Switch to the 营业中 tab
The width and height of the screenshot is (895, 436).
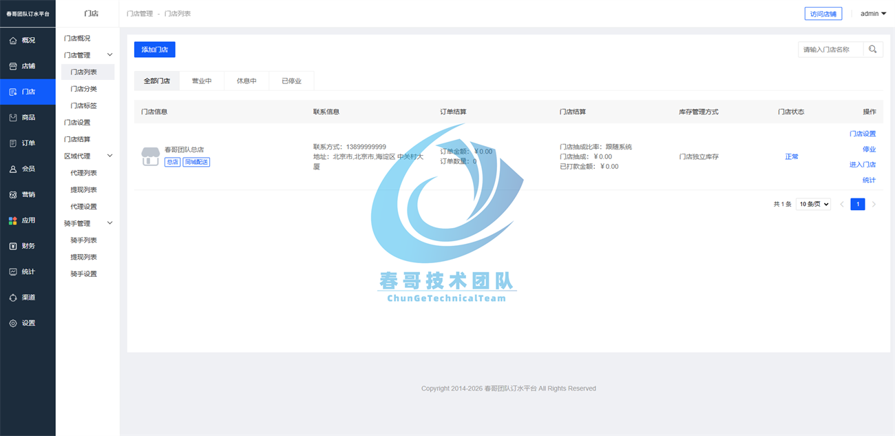[202, 81]
